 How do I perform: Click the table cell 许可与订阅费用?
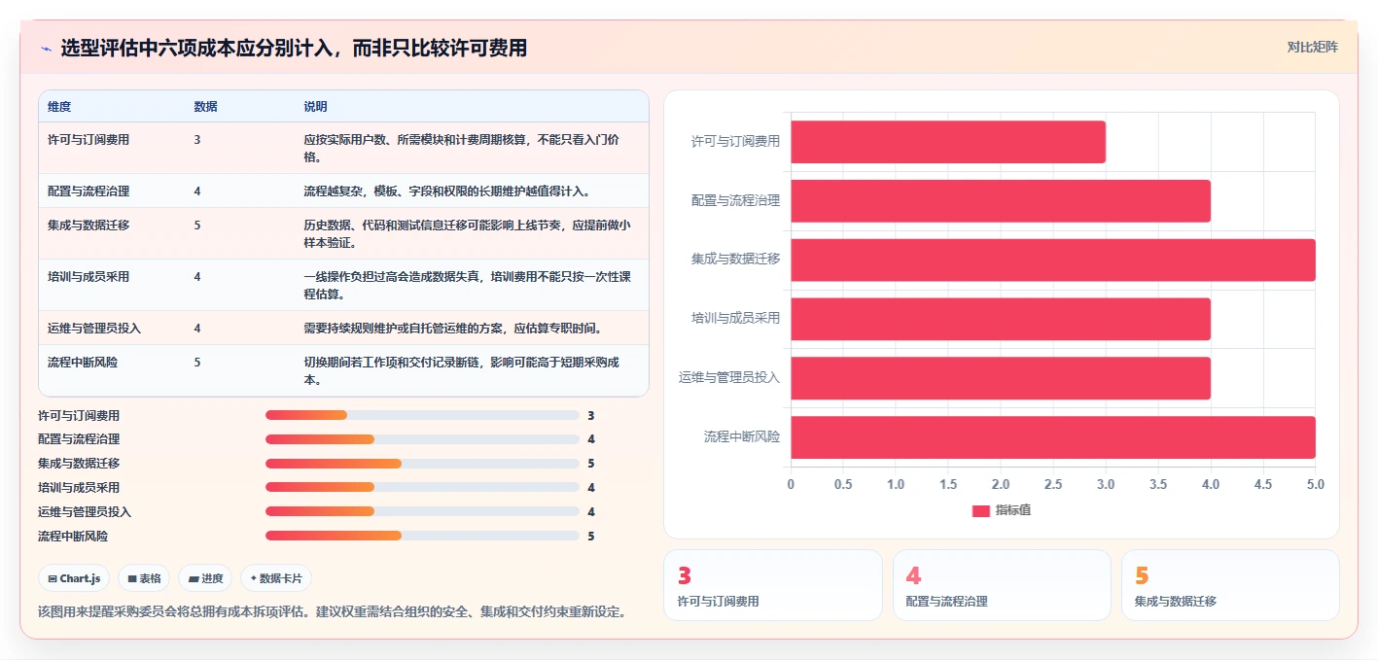point(88,140)
